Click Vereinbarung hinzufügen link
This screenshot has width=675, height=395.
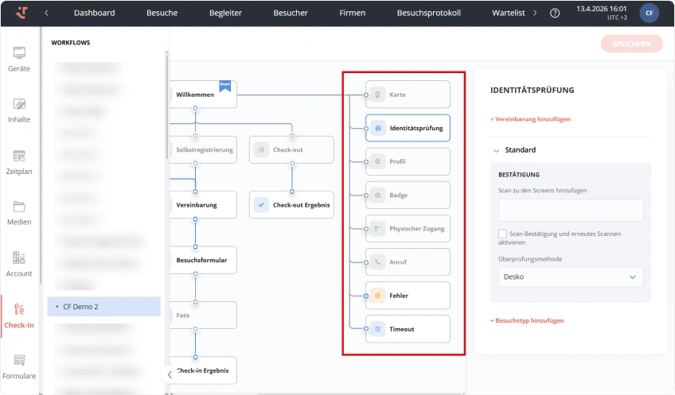[530, 119]
